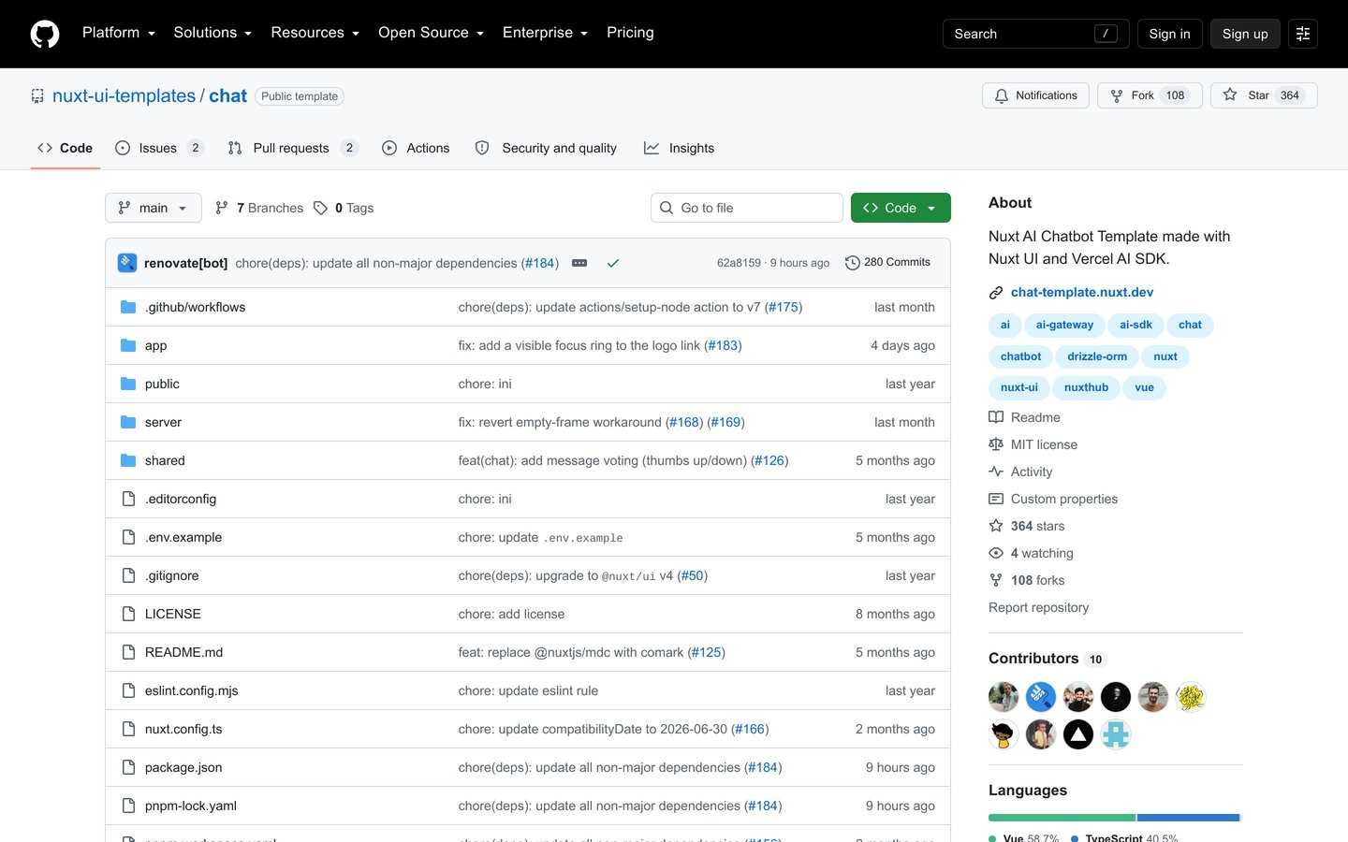Image resolution: width=1348 pixels, height=842 pixels.
Task: Select the Code tab
Action: (x=65, y=148)
